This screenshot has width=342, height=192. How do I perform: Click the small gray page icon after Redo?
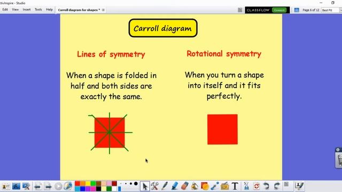(286, 185)
